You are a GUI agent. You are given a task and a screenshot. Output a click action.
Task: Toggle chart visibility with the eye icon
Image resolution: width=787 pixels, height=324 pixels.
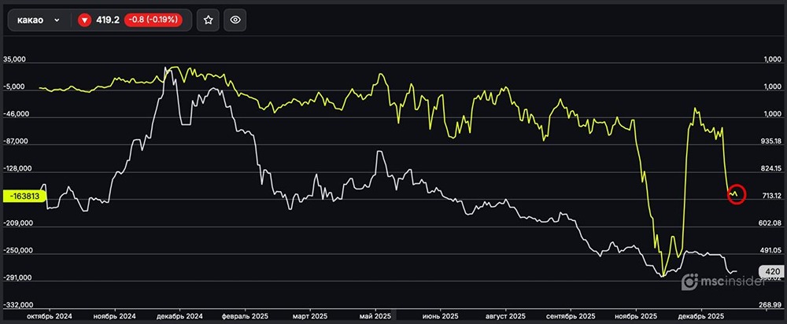pos(235,20)
